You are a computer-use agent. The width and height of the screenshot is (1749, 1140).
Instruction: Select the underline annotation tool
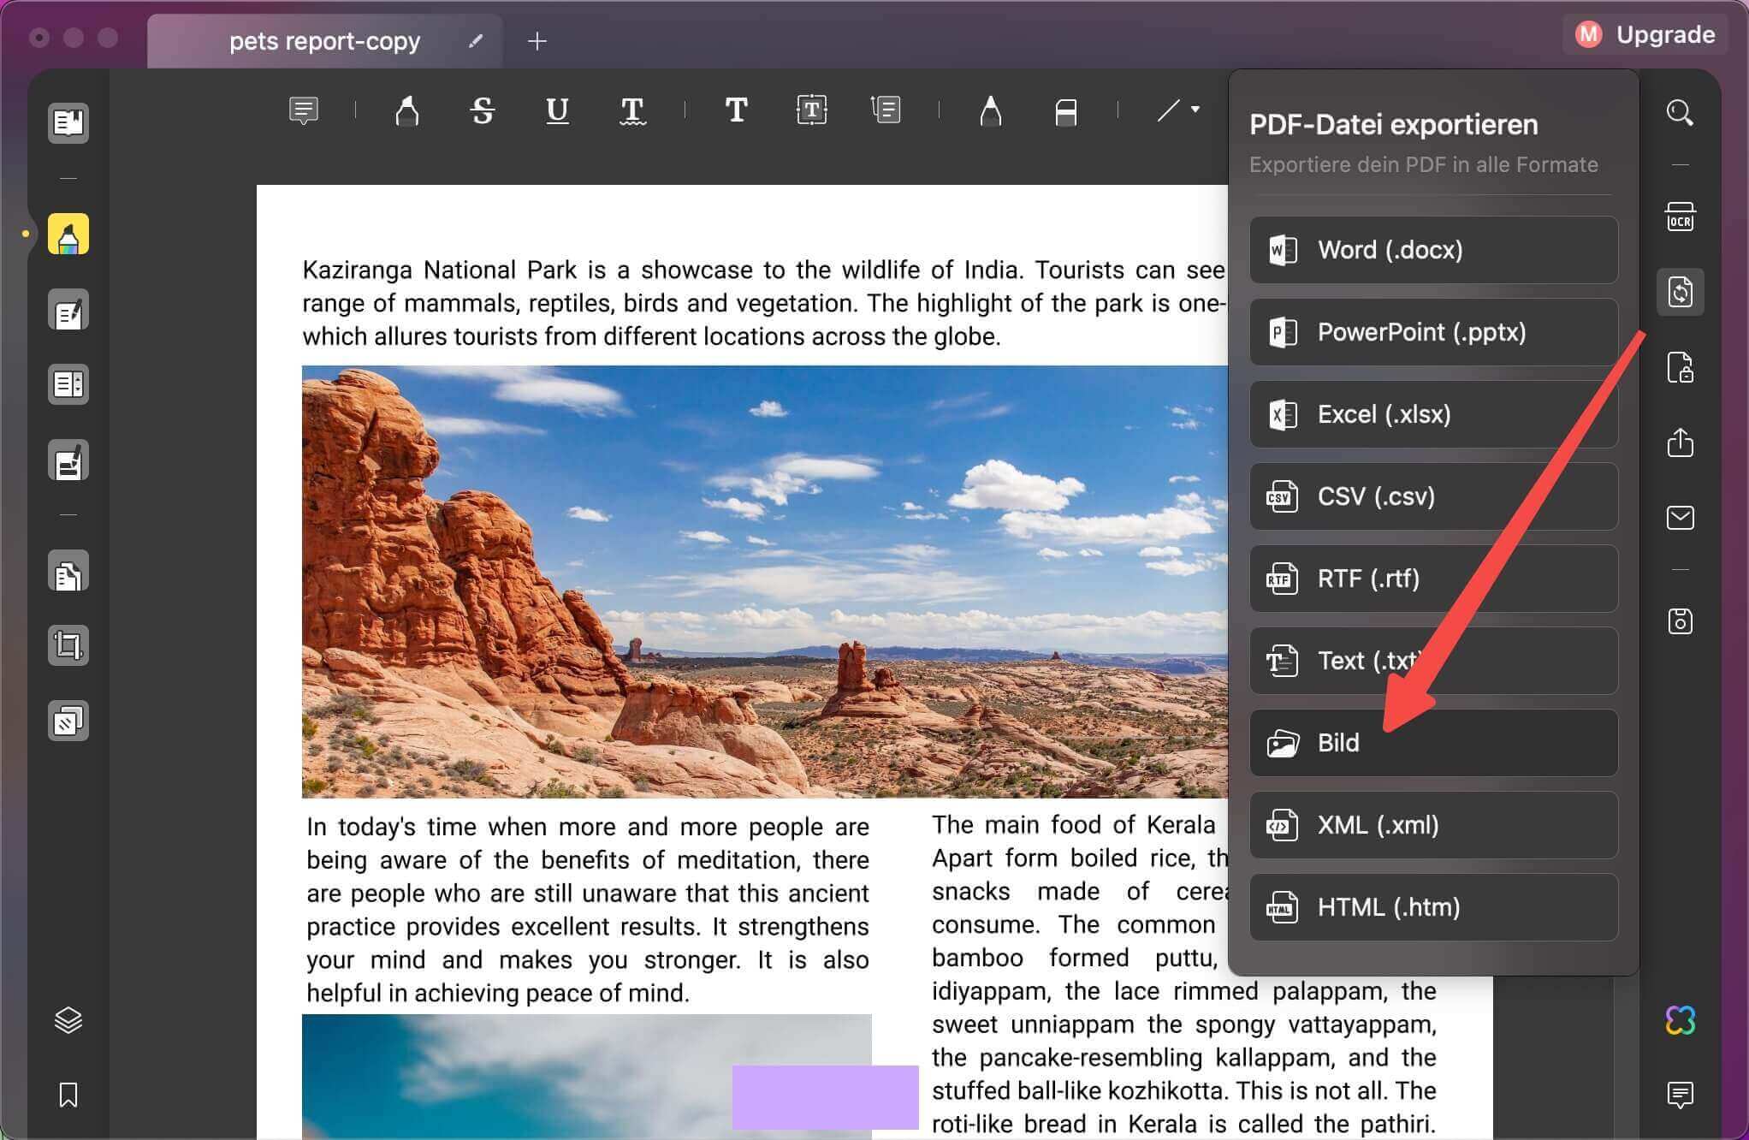click(556, 110)
